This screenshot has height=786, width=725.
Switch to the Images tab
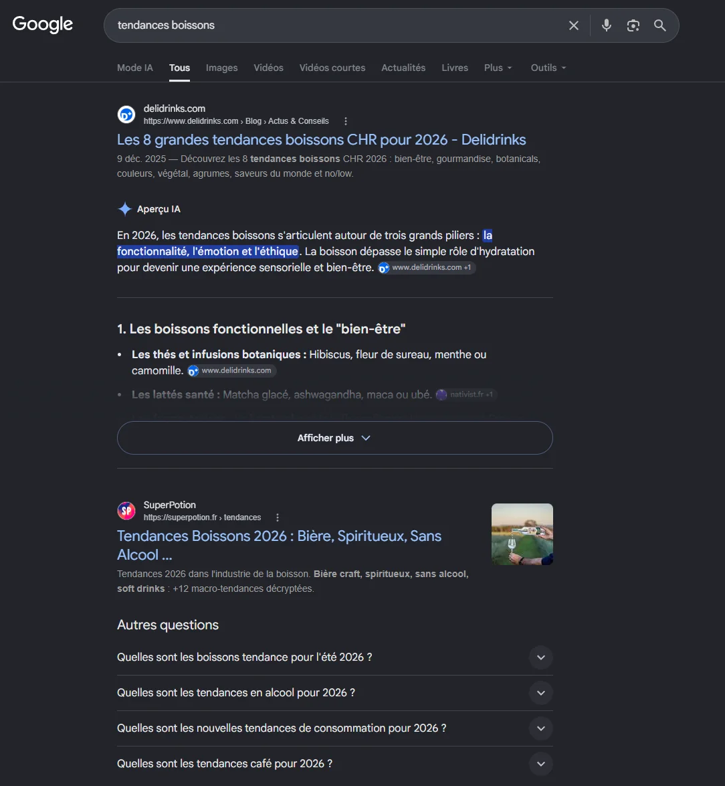pos(221,68)
